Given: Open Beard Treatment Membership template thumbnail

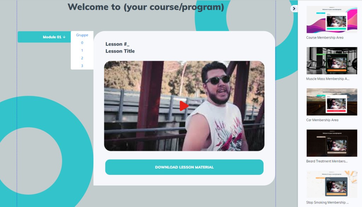Looking at the screenshot, I should (332, 143).
